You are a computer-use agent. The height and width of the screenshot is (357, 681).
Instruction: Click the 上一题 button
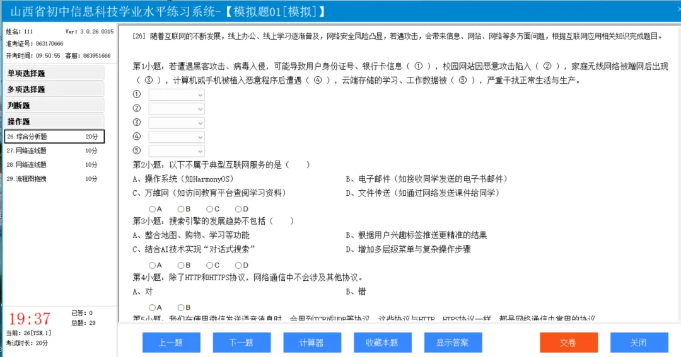tap(171, 343)
